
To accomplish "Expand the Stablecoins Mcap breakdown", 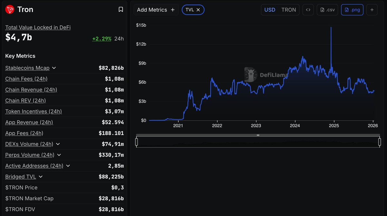I will click(x=54, y=68).
